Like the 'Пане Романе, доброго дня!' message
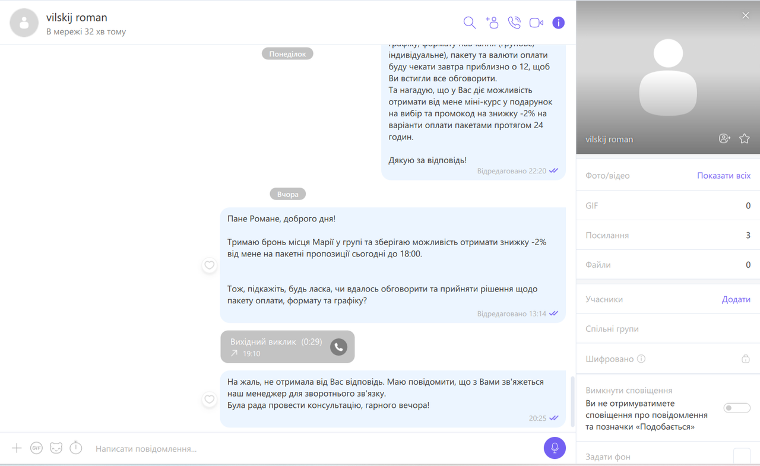Image resolution: width=760 pixels, height=466 pixels. pos(210,265)
